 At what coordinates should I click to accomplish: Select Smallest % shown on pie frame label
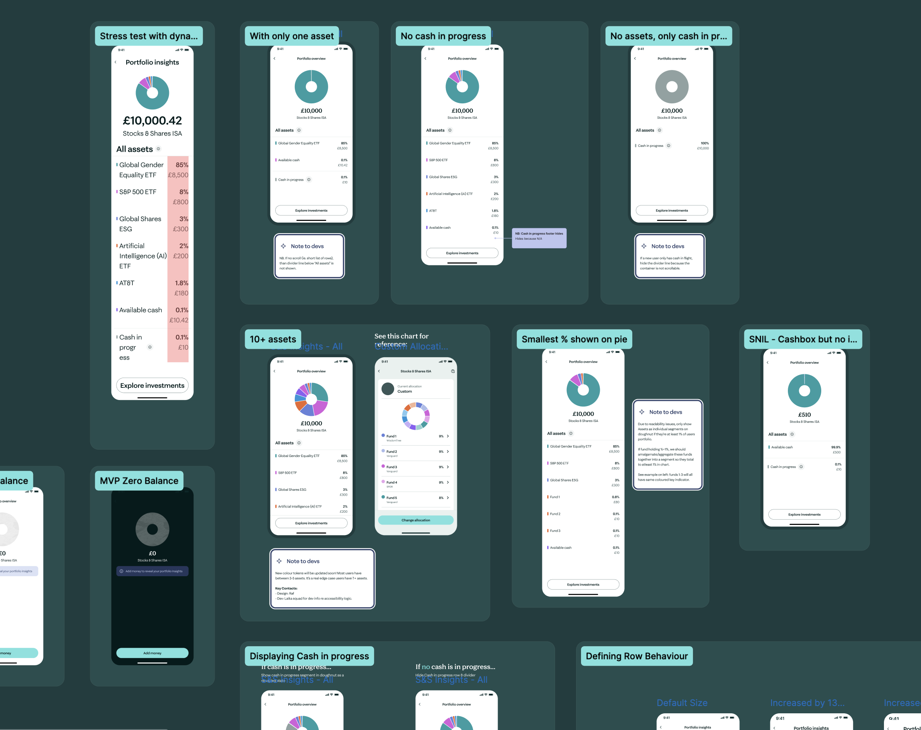575,339
